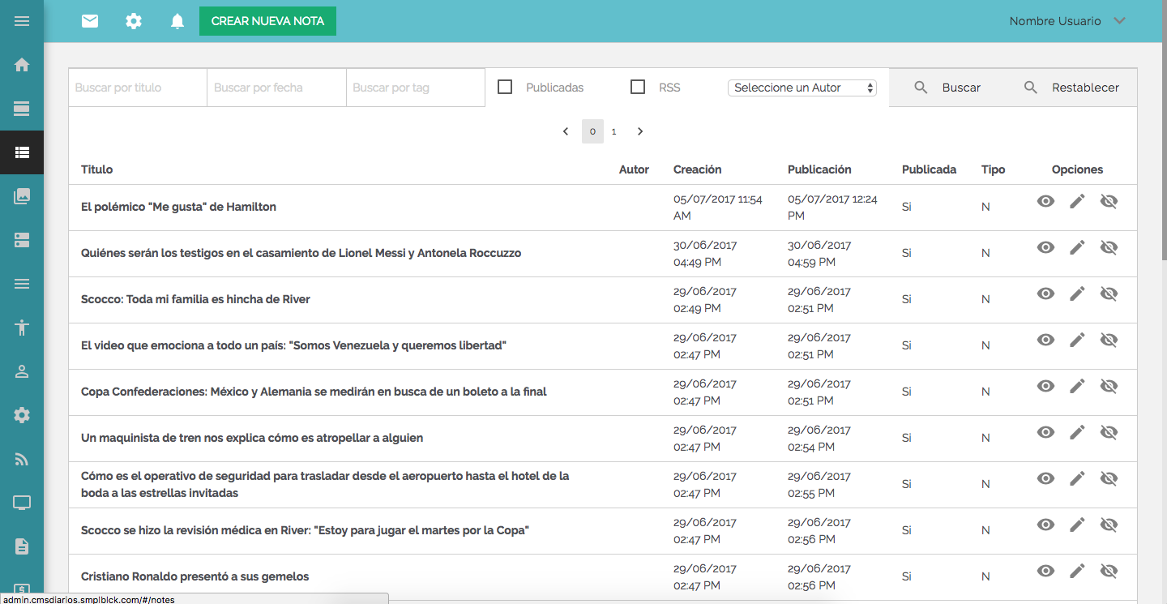
Task: Open the user profile sidebar icon
Action: [22, 371]
